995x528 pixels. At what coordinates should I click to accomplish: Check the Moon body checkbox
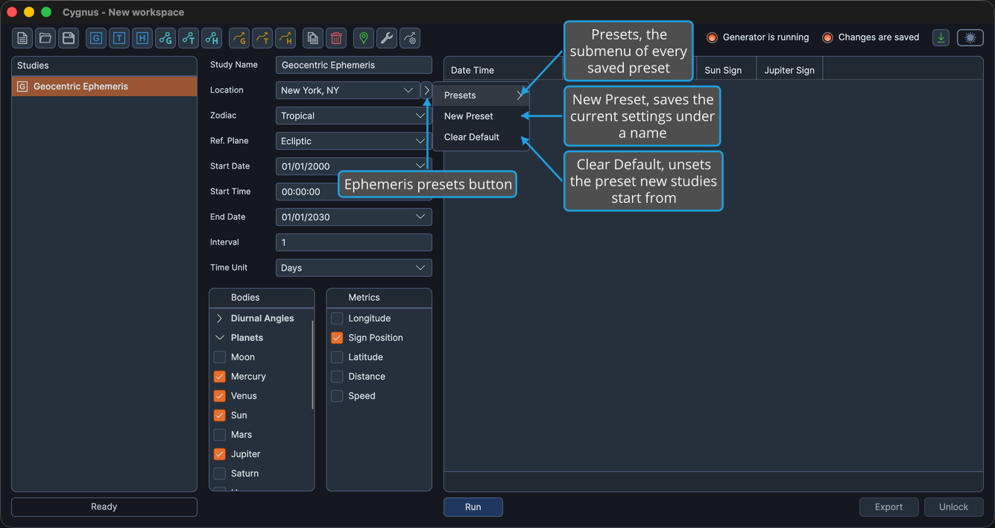[220, 357]
